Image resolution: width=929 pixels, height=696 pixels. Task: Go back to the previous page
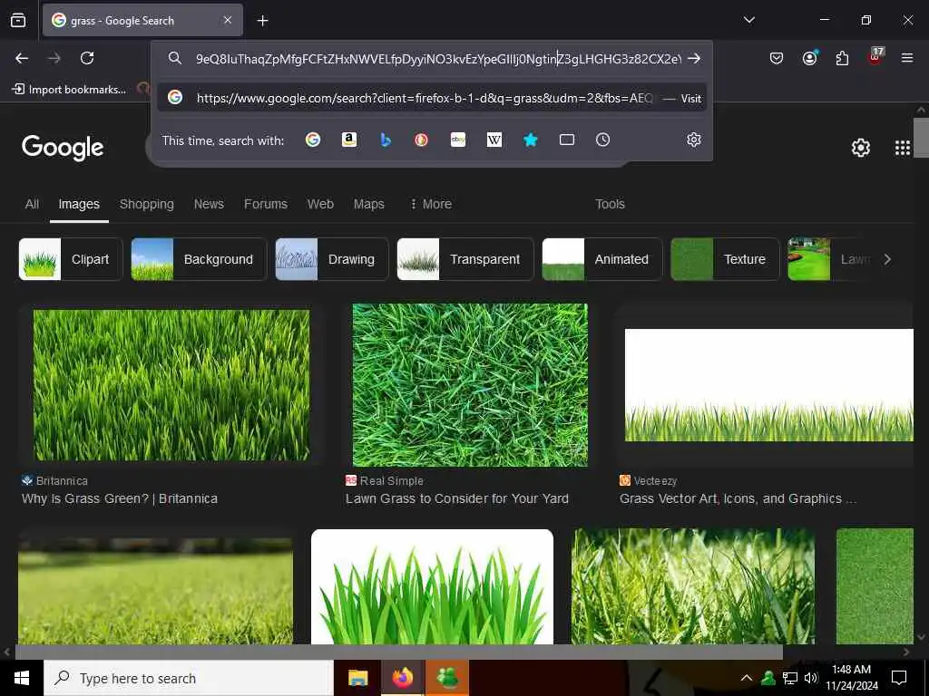(x=22, y=58)
